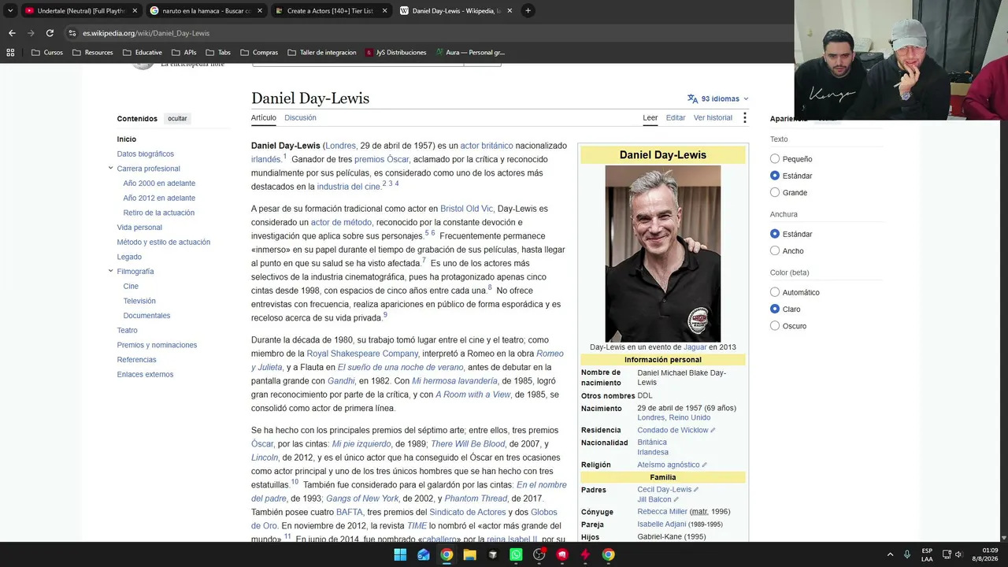Select the Claro color theme
Image resolution: width=1008 pixels, height=567 pixels.
point(775,309)
